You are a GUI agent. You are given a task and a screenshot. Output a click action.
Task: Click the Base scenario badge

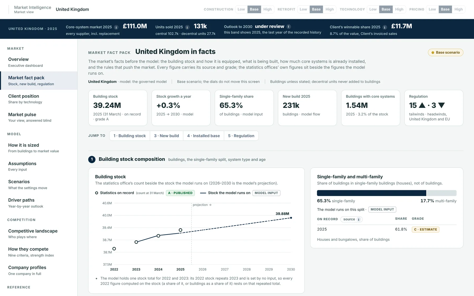[x=446, y=53]
